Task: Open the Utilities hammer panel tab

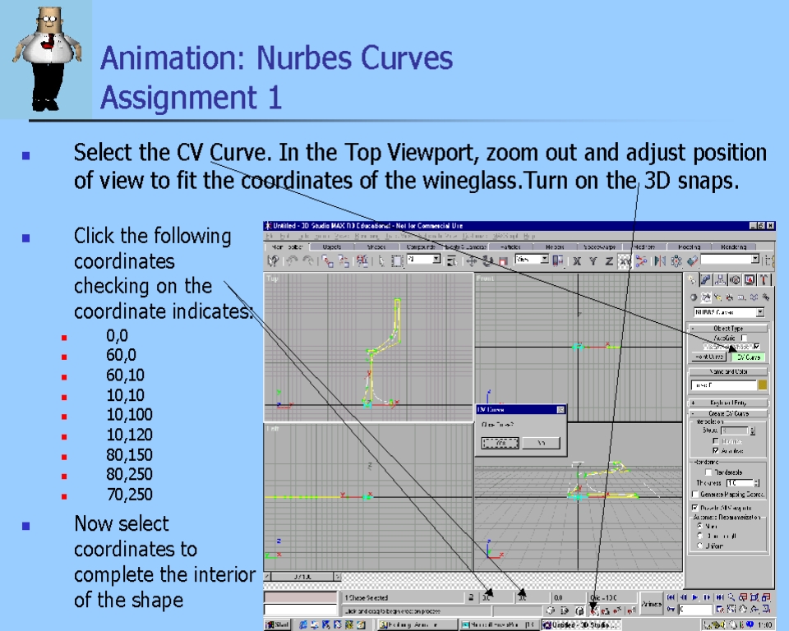Action: coord(765,280)
